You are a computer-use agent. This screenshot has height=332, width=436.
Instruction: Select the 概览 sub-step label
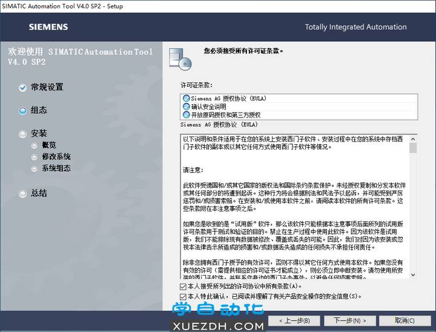(49, 145)
